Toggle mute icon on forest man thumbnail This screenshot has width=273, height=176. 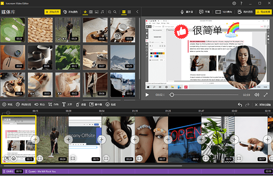coord(64,39)
